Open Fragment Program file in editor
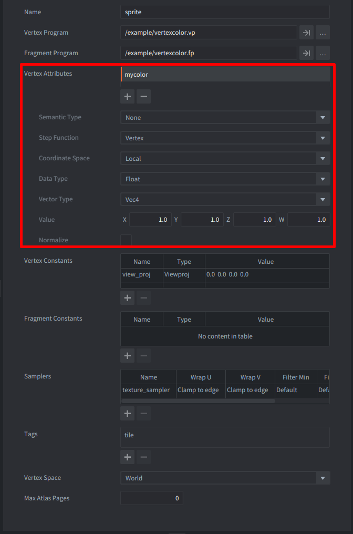 tap(306, 53)
